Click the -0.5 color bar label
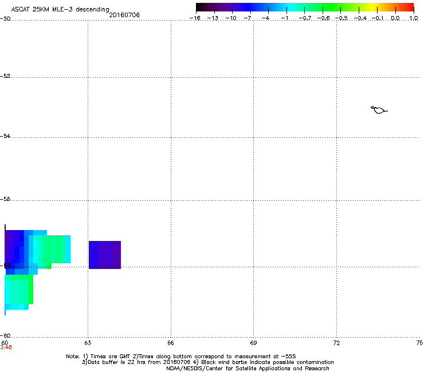424x372 pixels. point(341,18)
